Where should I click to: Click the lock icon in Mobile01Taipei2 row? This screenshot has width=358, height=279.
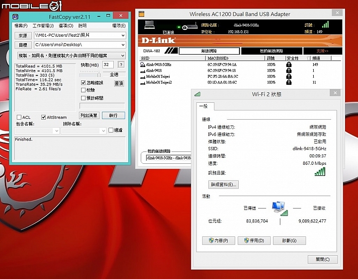click(289, 82)
